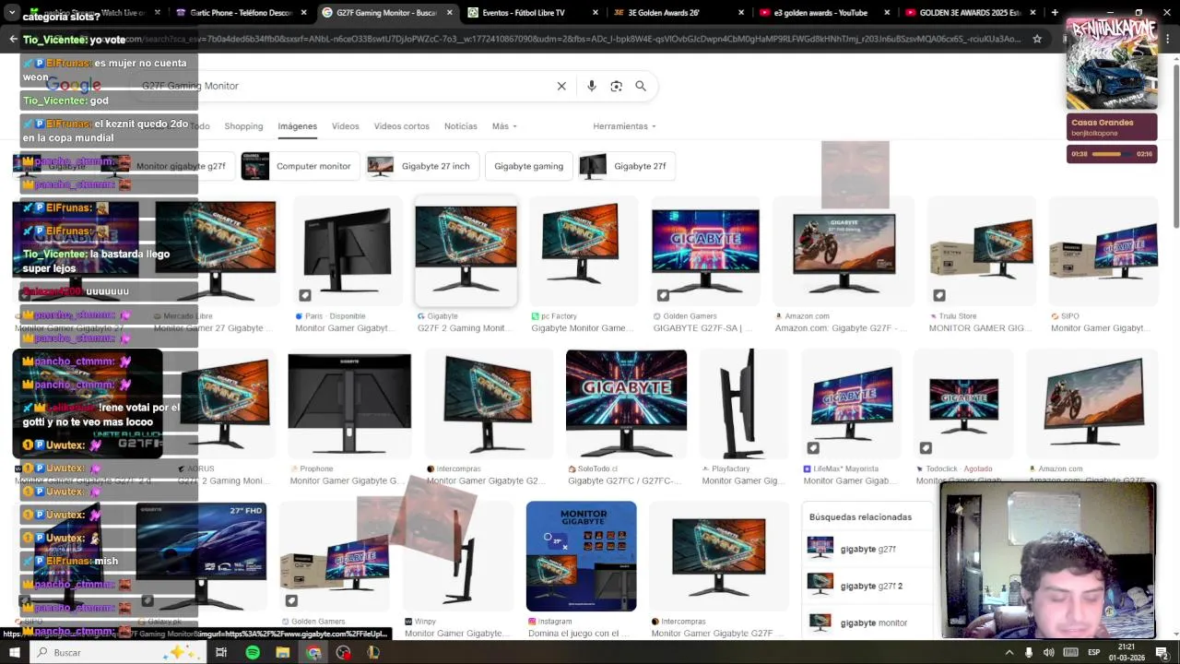The image size is (1180, 664).
Task: Expand the Herramientas dropdown
Action: tap(624, 126)
